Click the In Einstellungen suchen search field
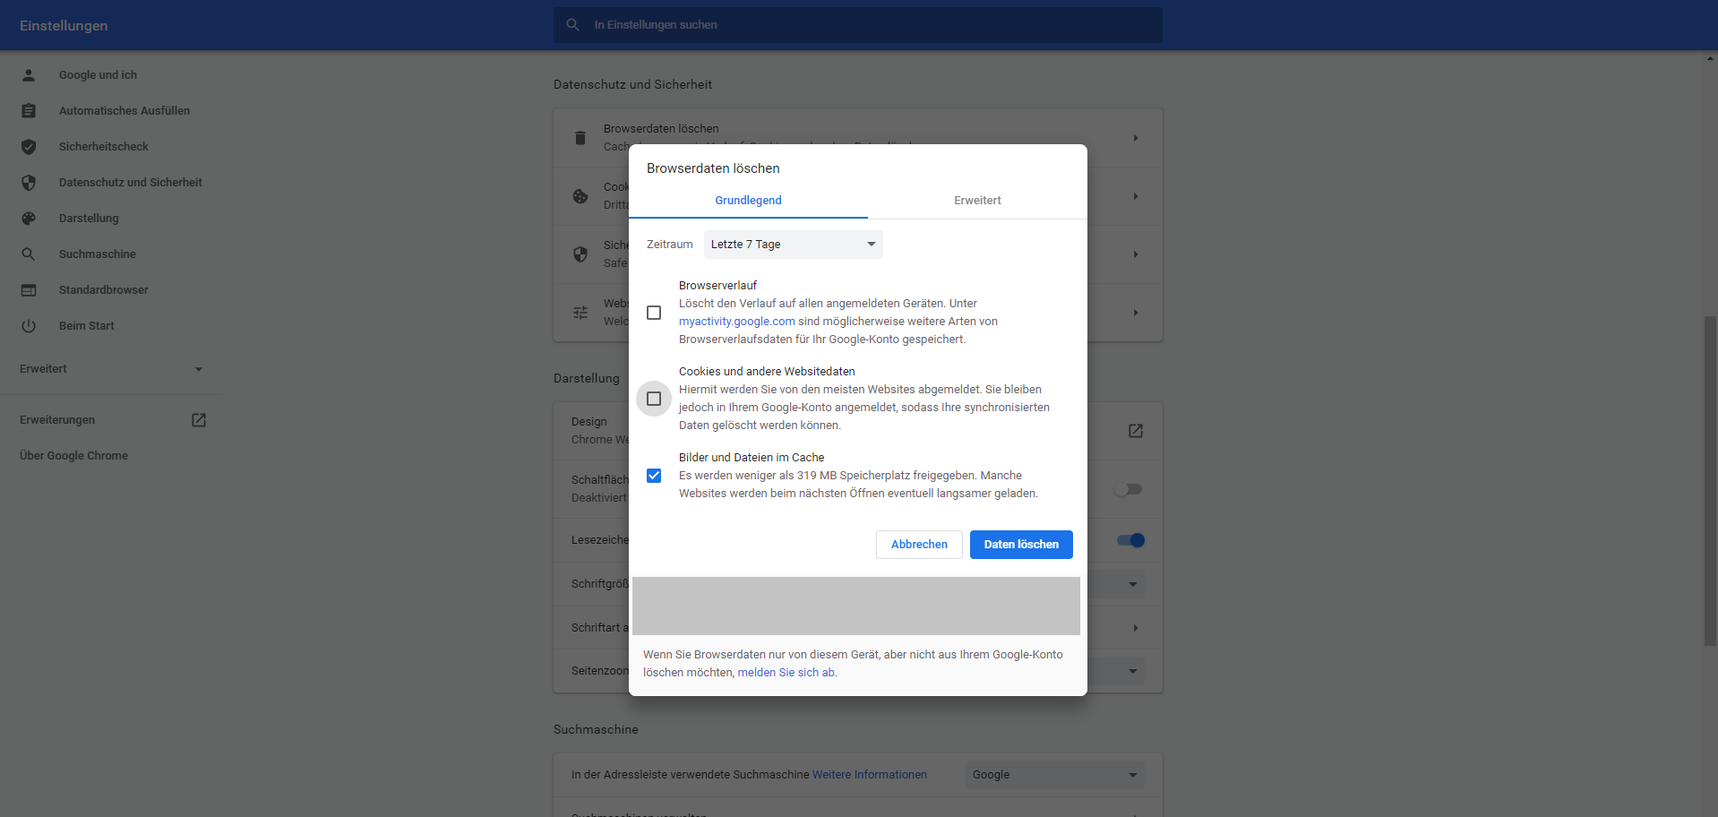Image resolution: width=1718 pixels, height=817 pixels. point(857,25)
